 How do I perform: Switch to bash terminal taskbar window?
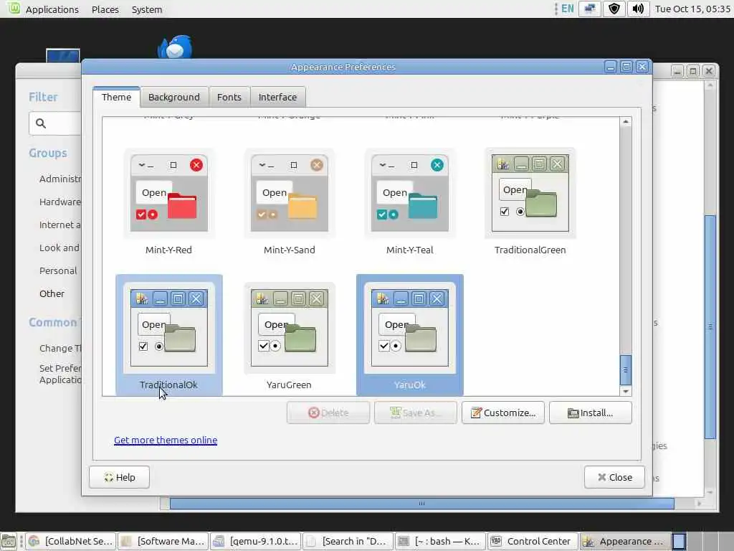[x=441, y=541]
